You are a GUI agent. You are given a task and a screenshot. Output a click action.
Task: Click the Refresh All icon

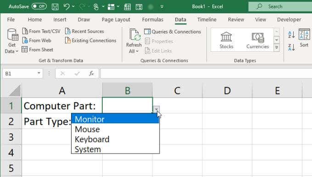135,35
